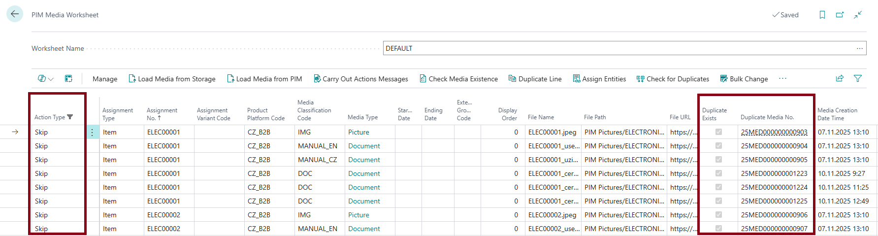Open the Manage menu
Viewport: 878px width, 236px height.
click(105, 79)
